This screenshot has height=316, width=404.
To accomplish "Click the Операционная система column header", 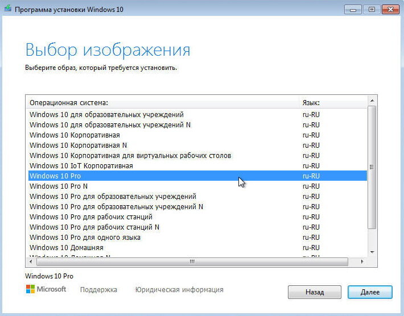I will 162,103.
